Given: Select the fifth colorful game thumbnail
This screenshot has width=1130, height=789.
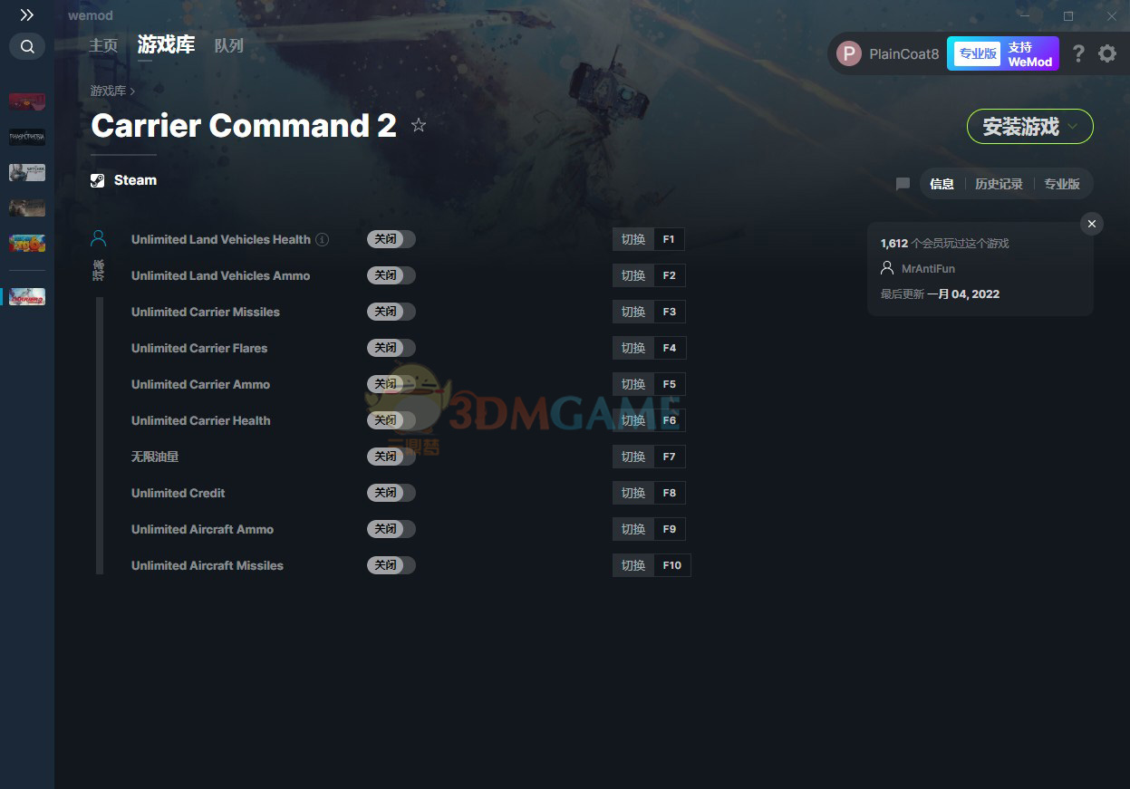Looking at the screenshot, I should click(x=27, y=243).
